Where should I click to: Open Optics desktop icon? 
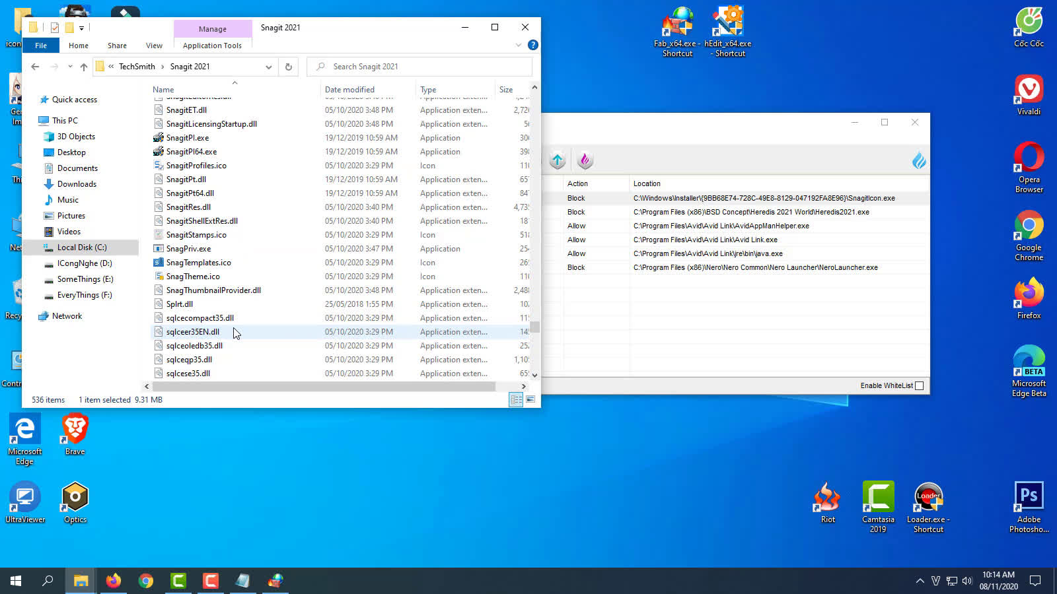tap(75, 502)
